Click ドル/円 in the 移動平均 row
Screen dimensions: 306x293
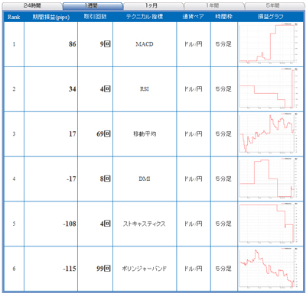point(193,134)
